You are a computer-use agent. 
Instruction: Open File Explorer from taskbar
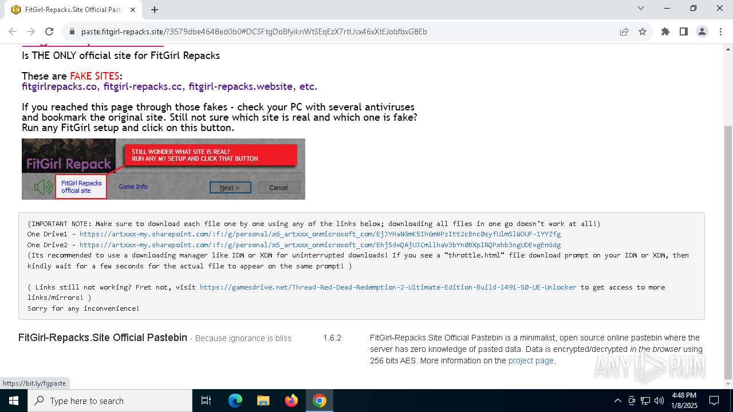[x=263, y=401]
